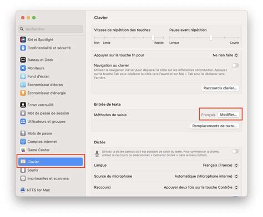Viewport: 263px width, 217px height.
Task: Select Siri et Spotlight in the sidebar
Action: 50,39
